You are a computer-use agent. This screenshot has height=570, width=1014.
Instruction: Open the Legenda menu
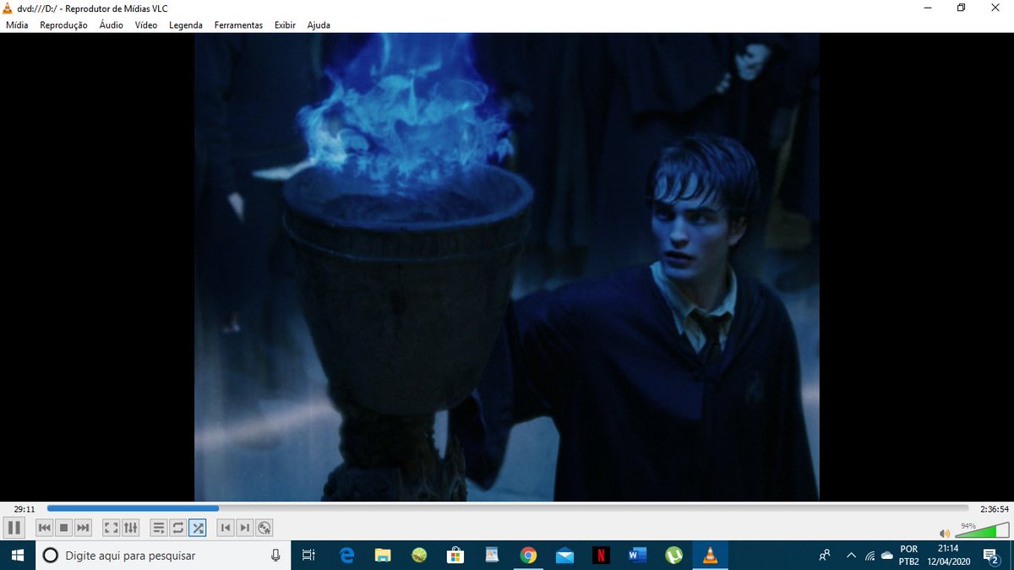pyautogui.click(x=186, y=25)
